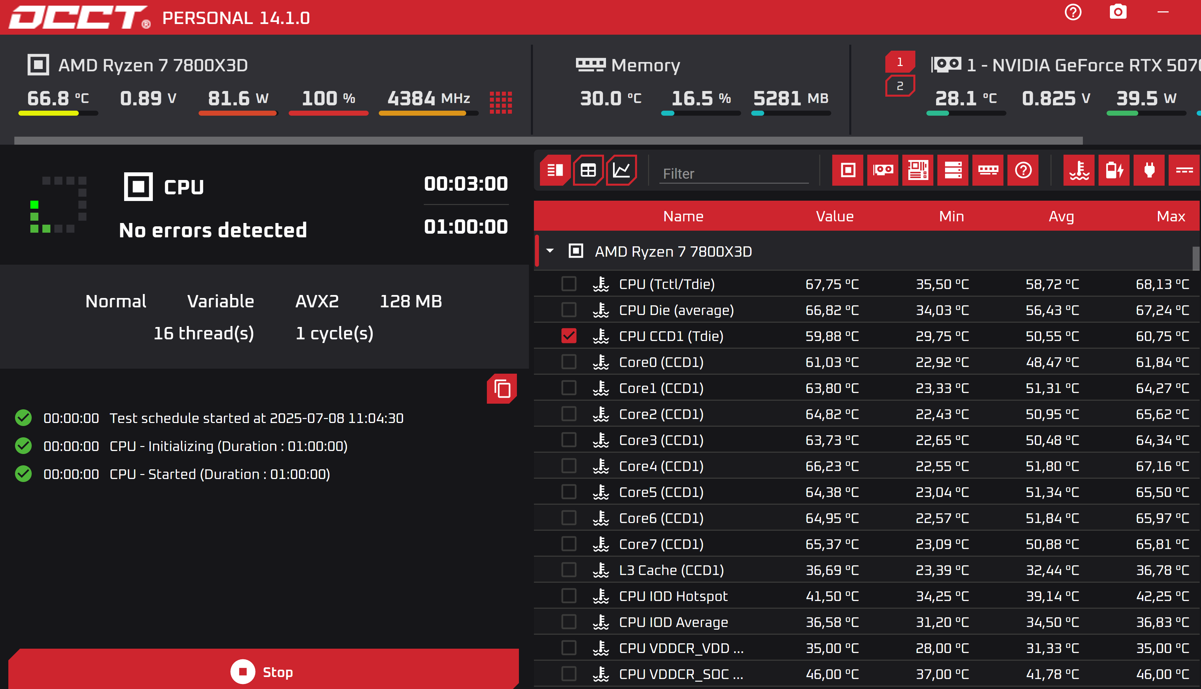Click the CPU VDDCR_SOC row name
Image resolution: width=1201 pixels, height=689 pixels.
tap(681, 674)
